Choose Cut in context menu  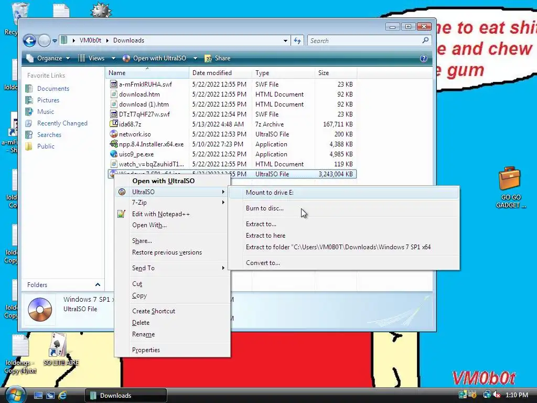(x=173, y=284)
